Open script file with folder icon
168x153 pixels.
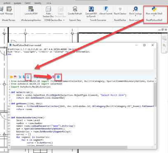(x=11, y=77)
